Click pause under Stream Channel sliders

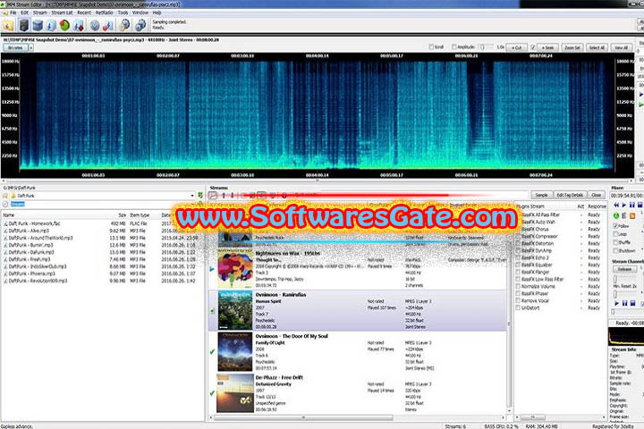(x=624, y=303)
